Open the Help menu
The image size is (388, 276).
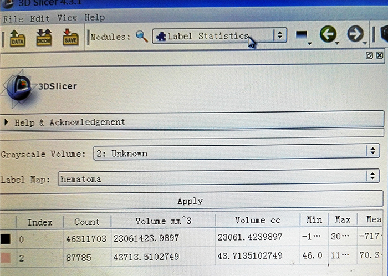coord(95,17)
